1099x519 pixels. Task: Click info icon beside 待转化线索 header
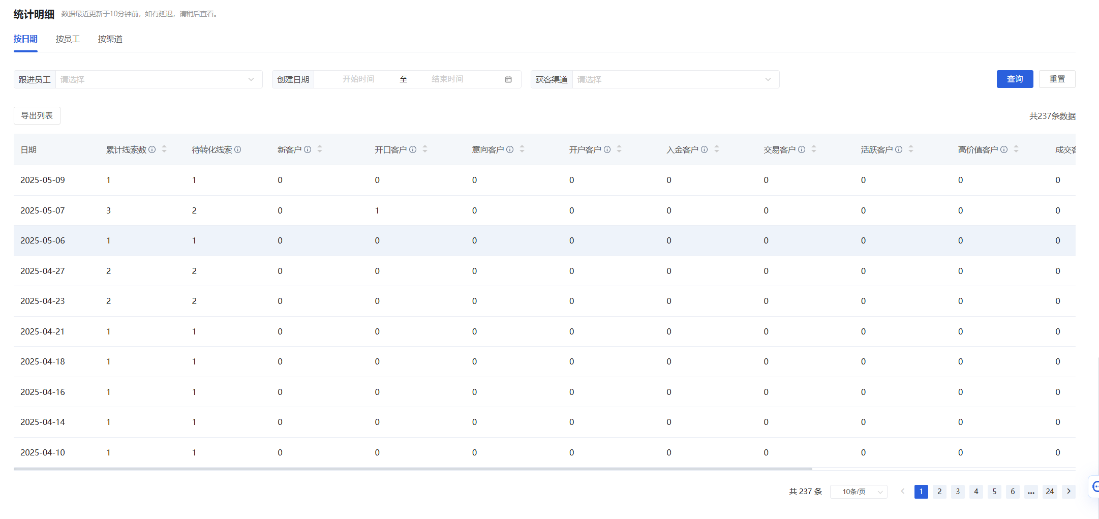coord(237,149)
